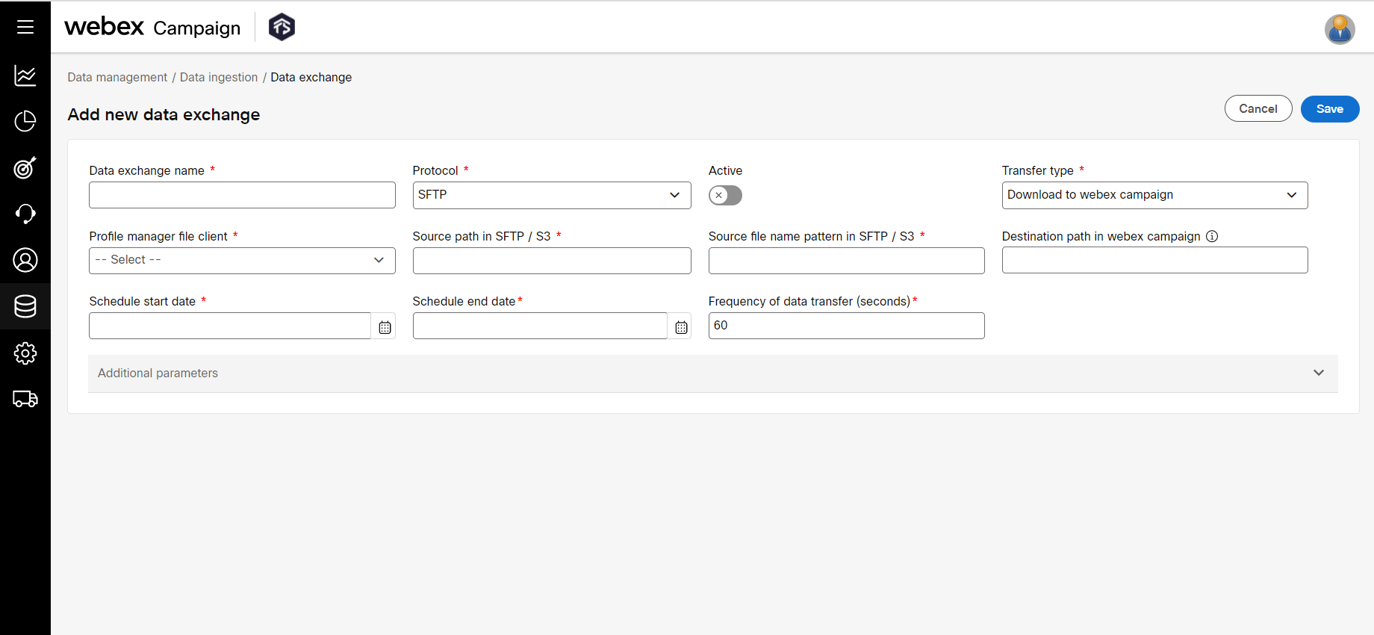
Task: Open the analytics line chart sidebar icon
Action: click(x=25, y=75)
